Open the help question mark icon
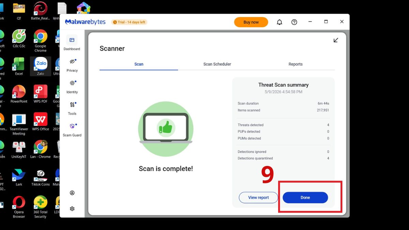Viewport: 409px width, 230px height. point(294,22)
